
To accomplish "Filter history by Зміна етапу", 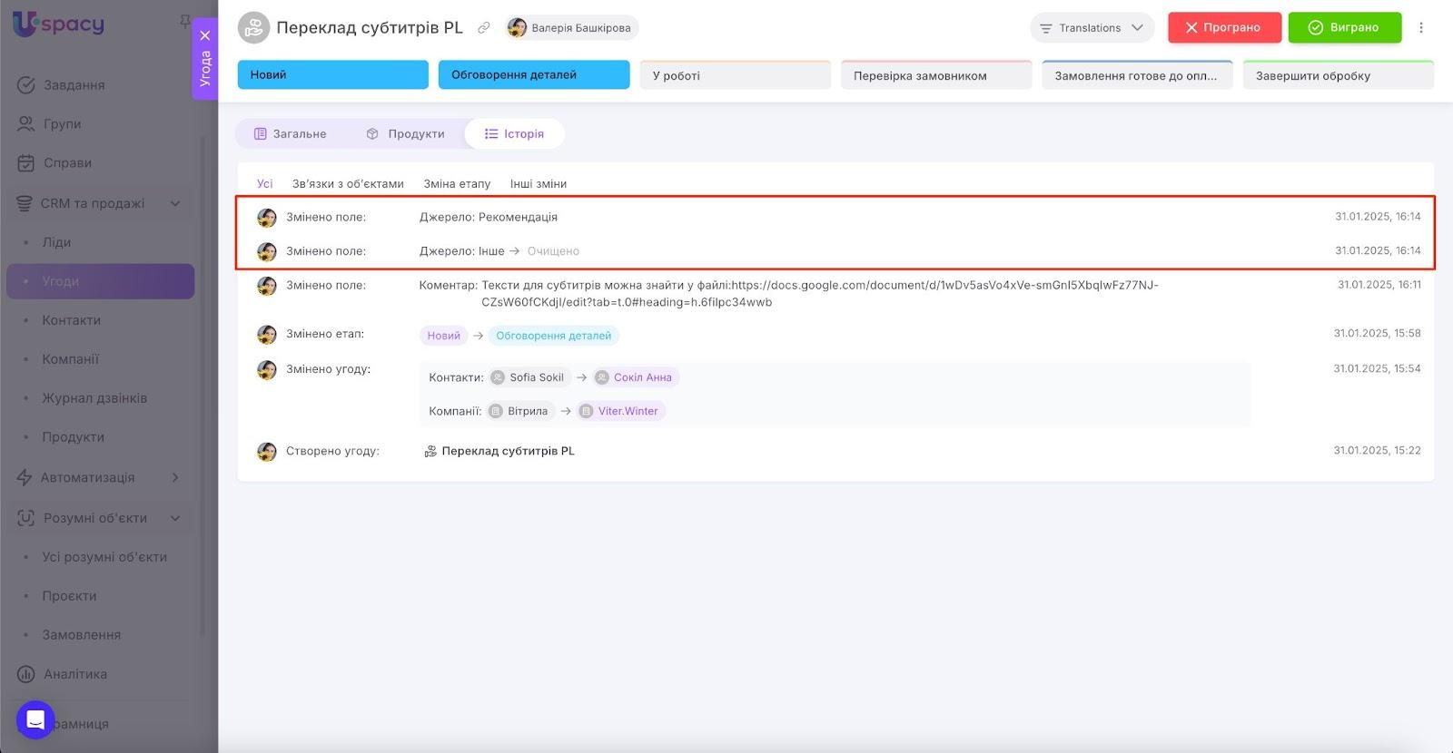I will [457, 183].
